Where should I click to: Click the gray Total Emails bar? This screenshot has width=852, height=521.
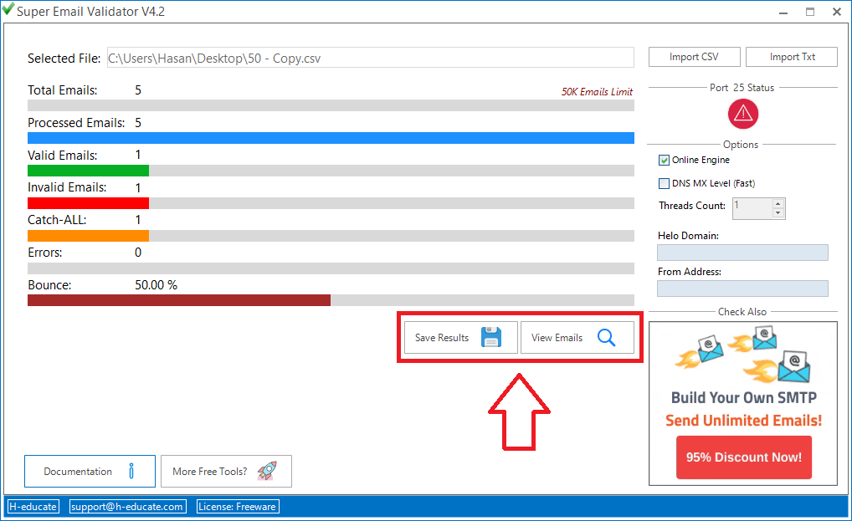(x=331, y=105)
